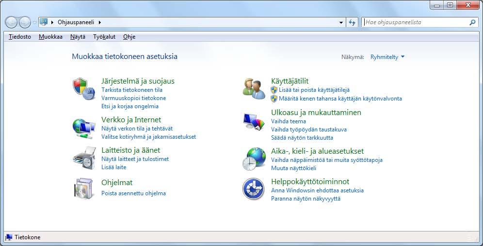Click Vaihda työpöydän taustakuva
The image size is (483, 246).
coord(309,130)
